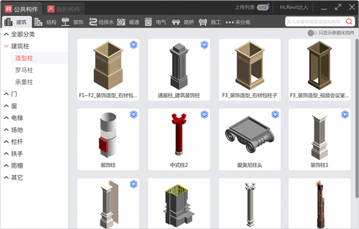Open the 路桥 road and bridge category
Image resolution: width=359 pixels, height=229 pixels.
[183, 22]
